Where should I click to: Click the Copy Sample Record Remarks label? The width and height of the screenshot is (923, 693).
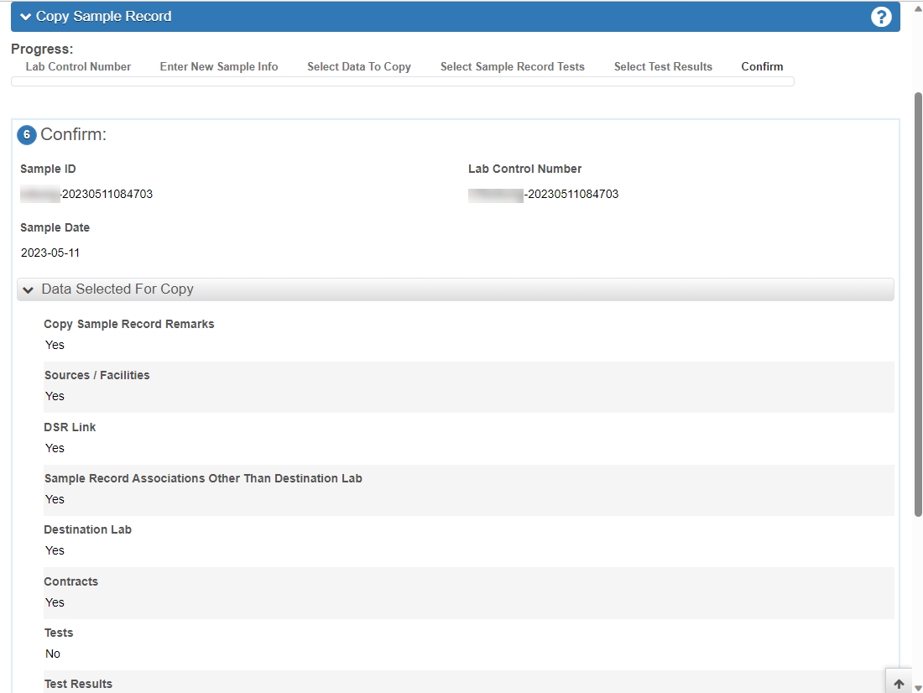(129, 325)
